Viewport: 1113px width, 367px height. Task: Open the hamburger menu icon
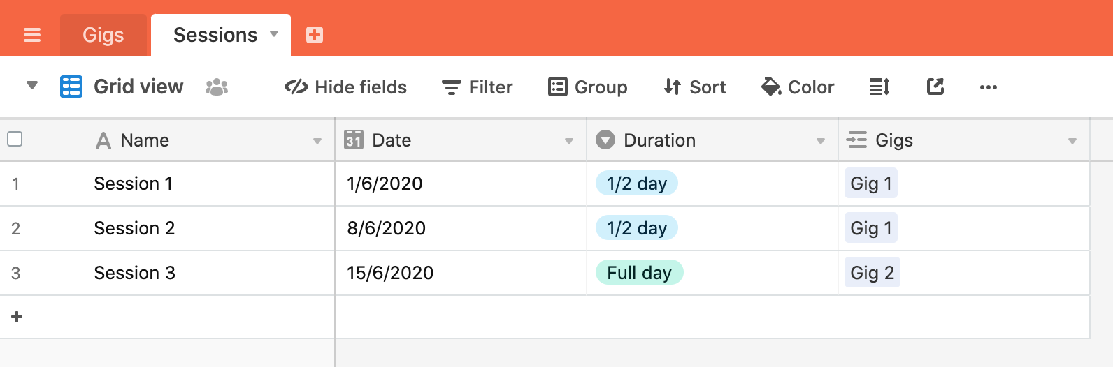click(32, 35)
